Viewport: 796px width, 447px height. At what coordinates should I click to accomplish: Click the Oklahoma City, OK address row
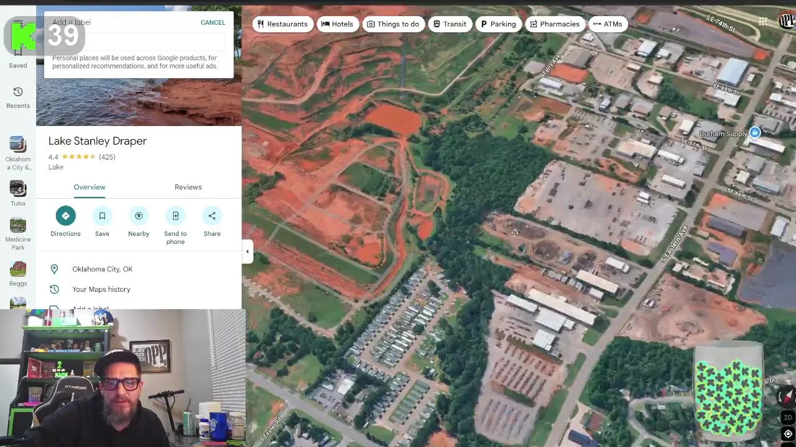[x=139, y=269]
